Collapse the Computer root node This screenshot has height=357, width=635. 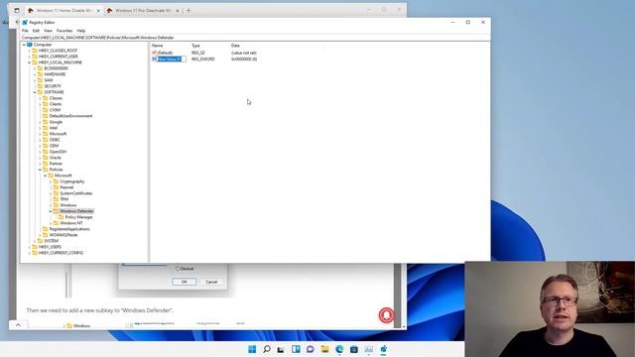(x=24, y=45)
